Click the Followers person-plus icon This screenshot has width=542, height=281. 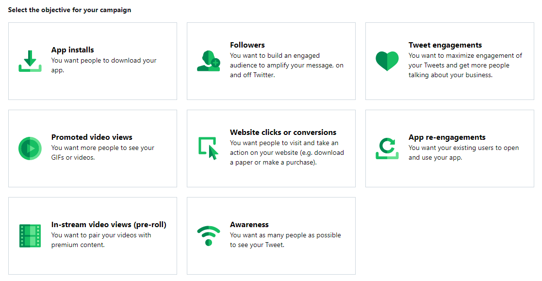coord(209,61)
